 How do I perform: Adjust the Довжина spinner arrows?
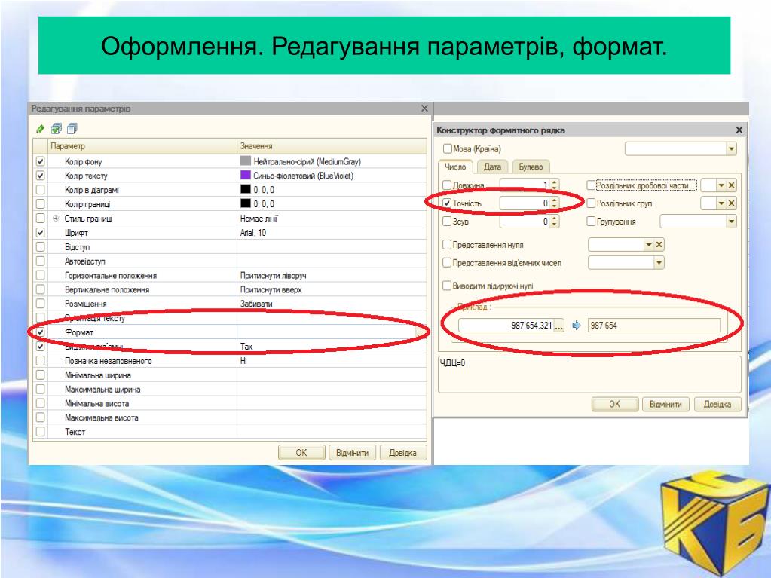point(555,185)
